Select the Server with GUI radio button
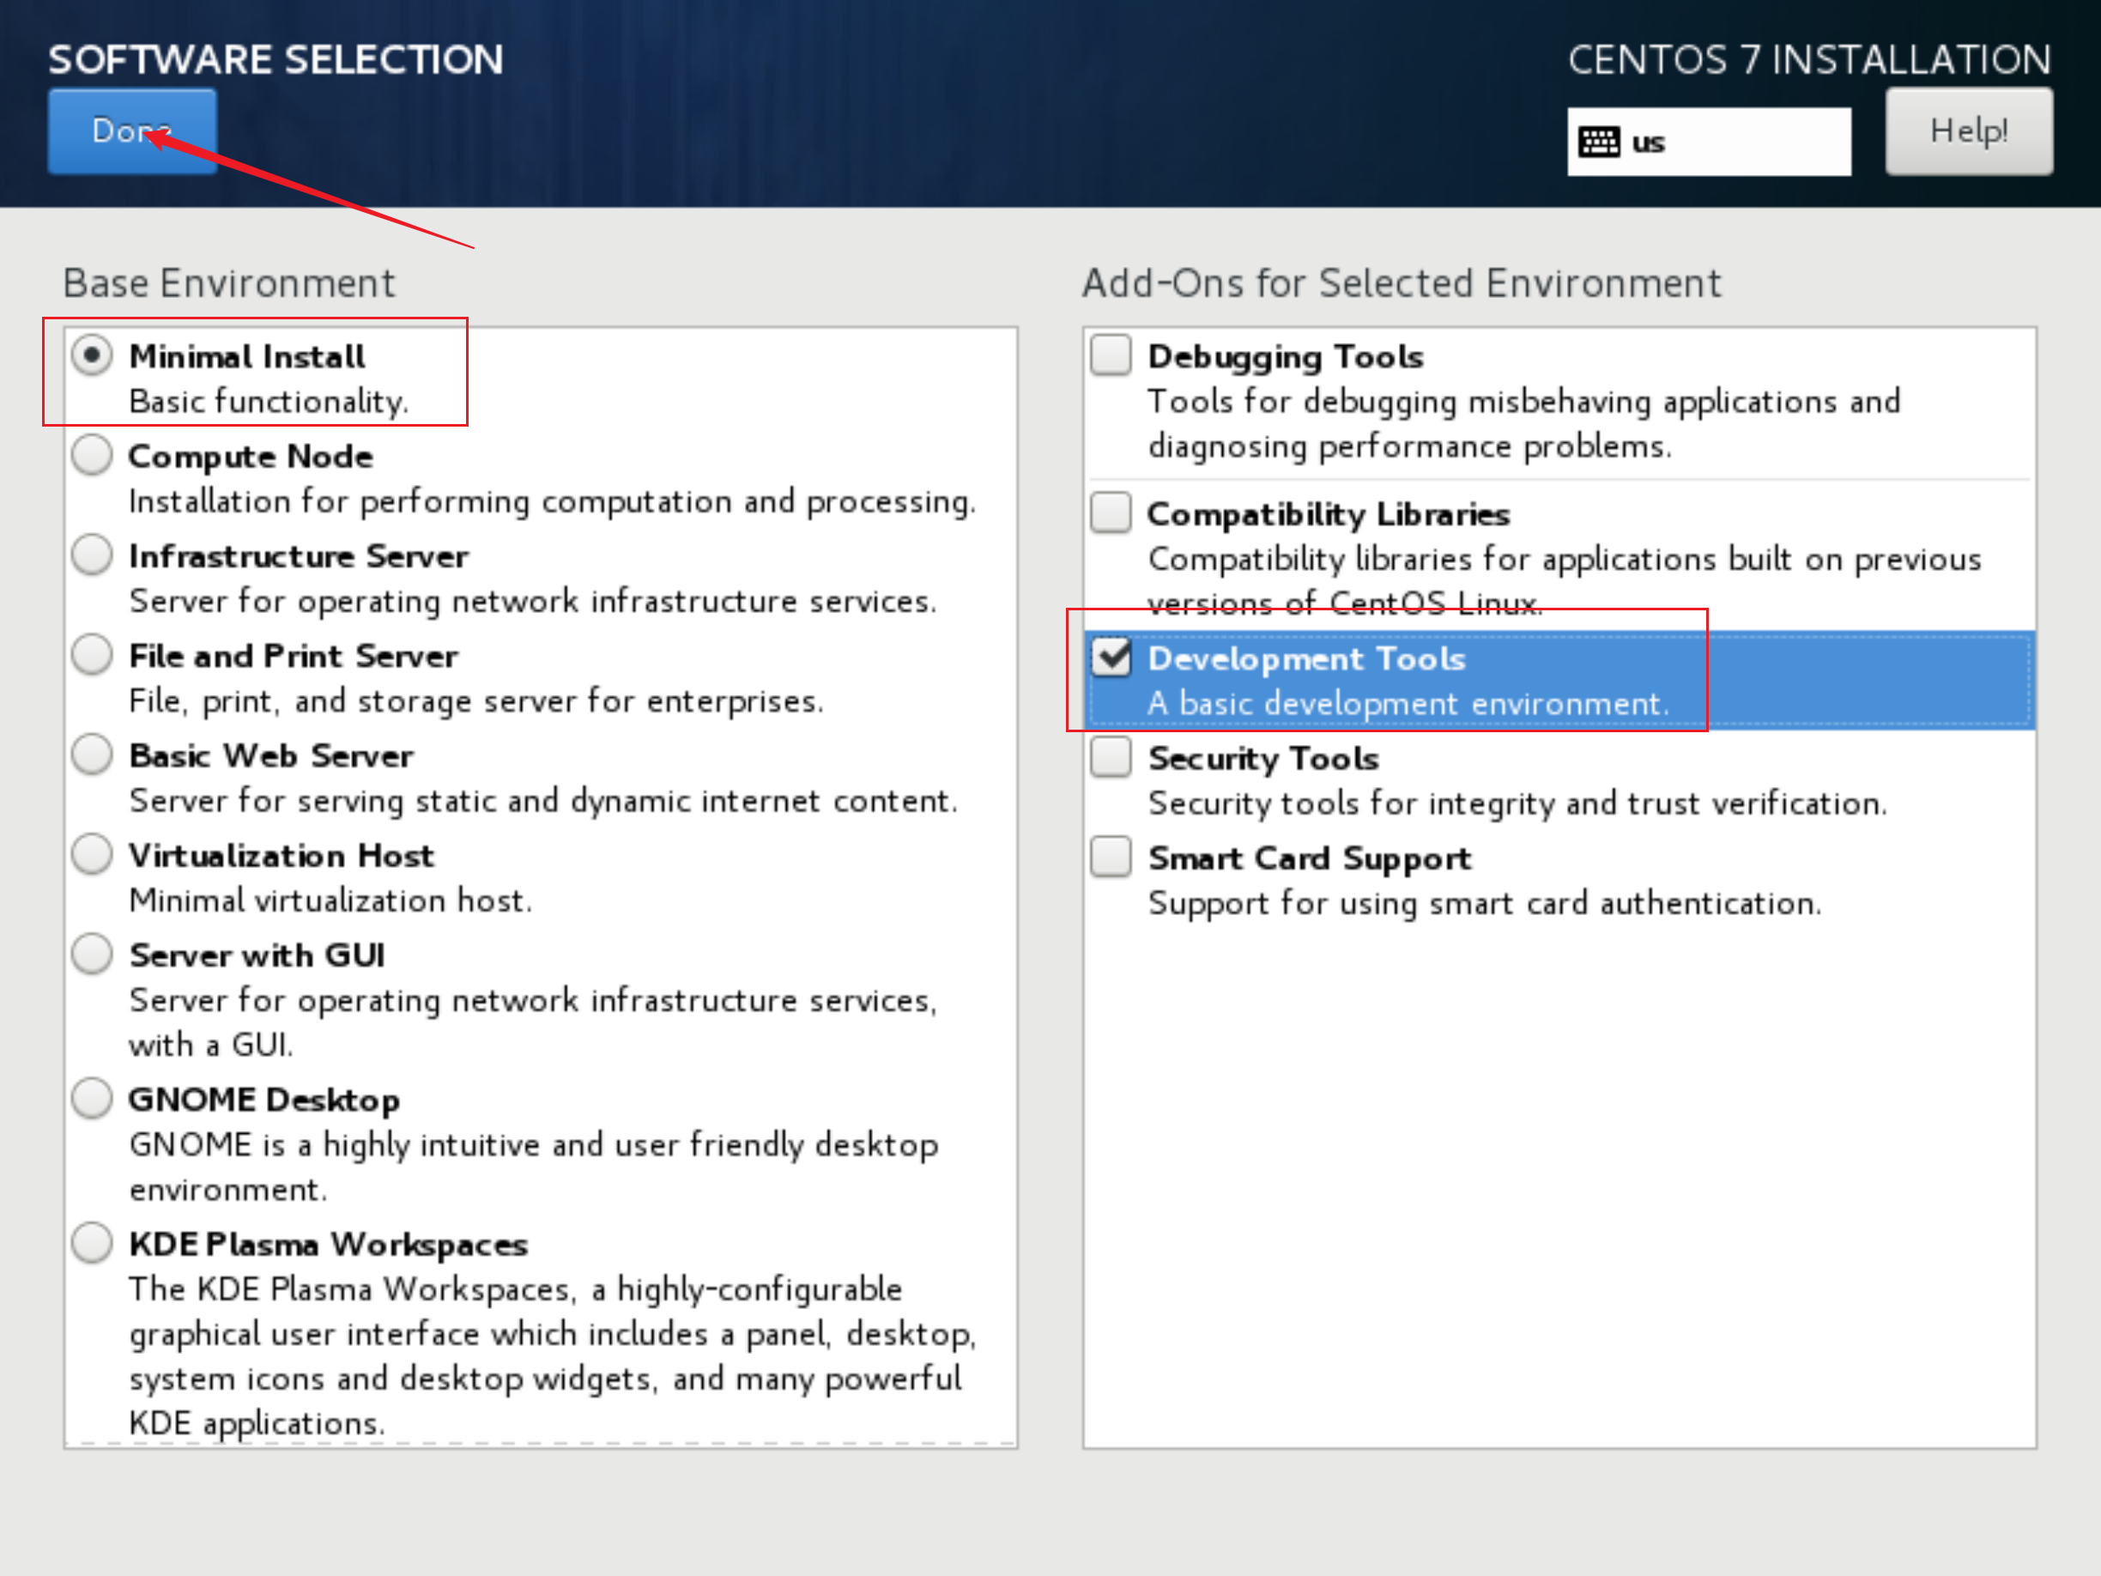This screenshot has width=2101, height=1576. tap(92, 954)
